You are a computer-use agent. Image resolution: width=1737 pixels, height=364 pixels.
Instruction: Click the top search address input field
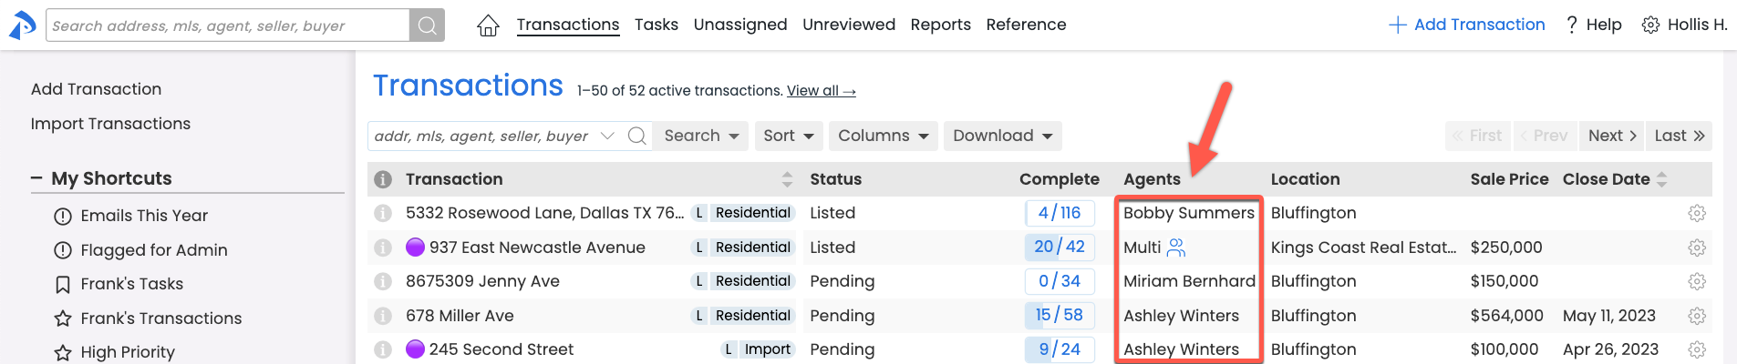tap(228, 25)
